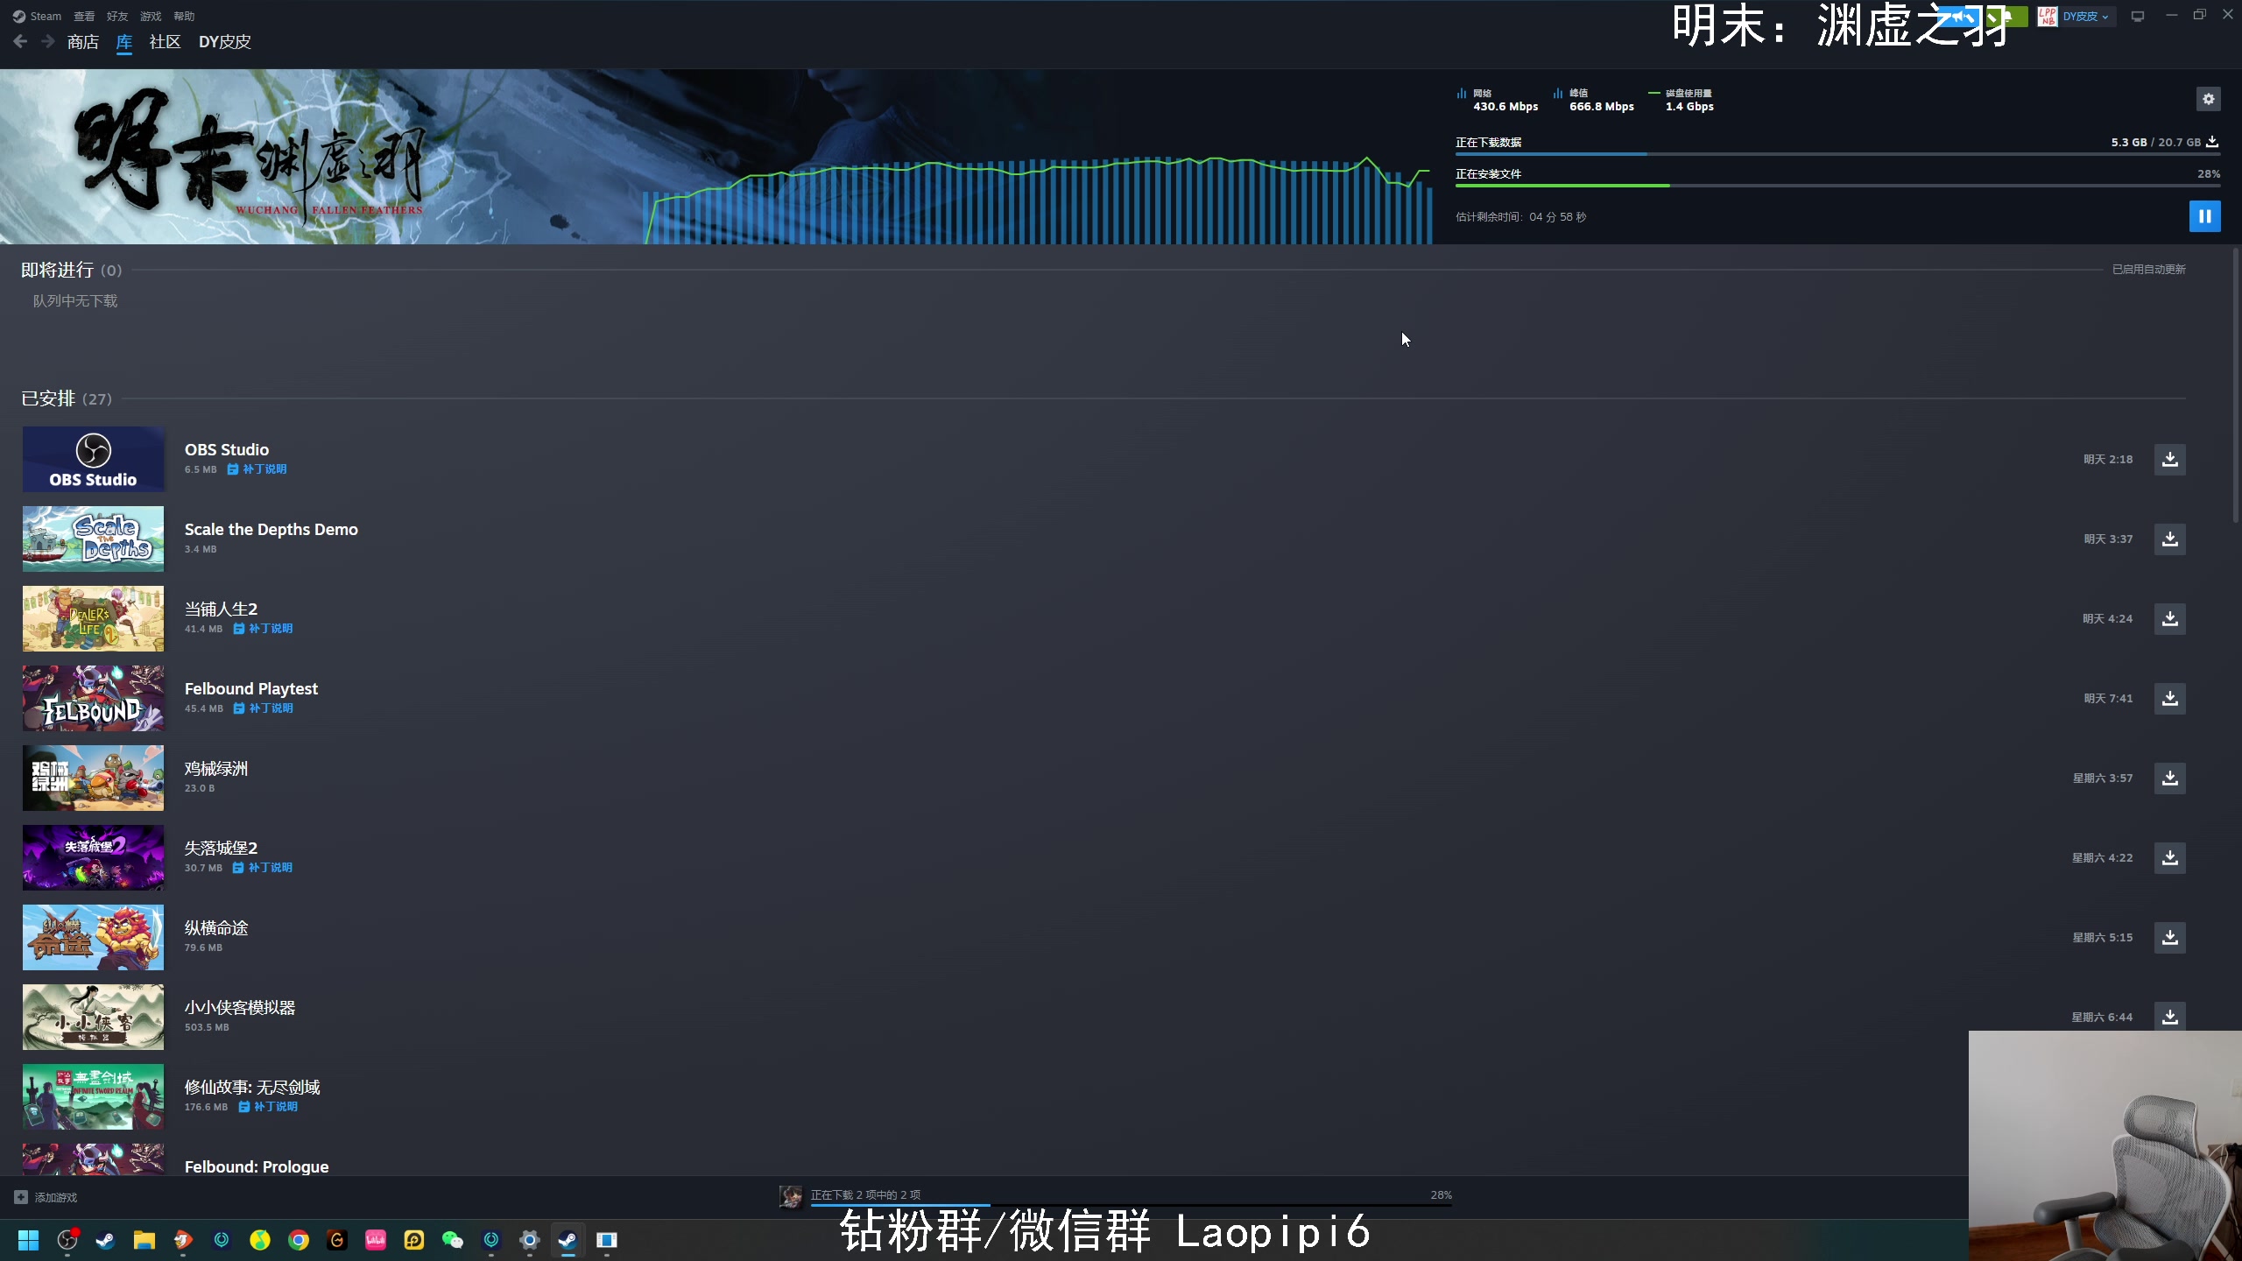Open the DY皮皮 profile tab
This screenshot has width=2242, height=1261.
224,41
